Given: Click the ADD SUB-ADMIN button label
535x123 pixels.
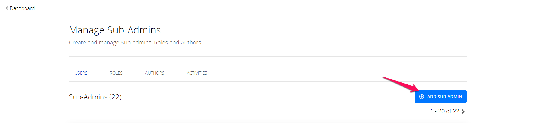Looking at the screenshot, I should click(445, 97).
